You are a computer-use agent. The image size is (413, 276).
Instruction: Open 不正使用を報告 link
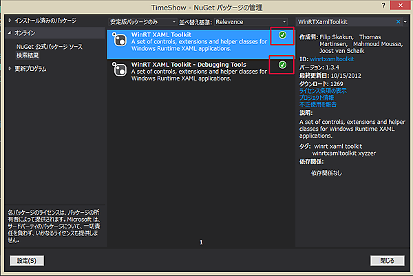pyautogui.click(x=317, y=105)
